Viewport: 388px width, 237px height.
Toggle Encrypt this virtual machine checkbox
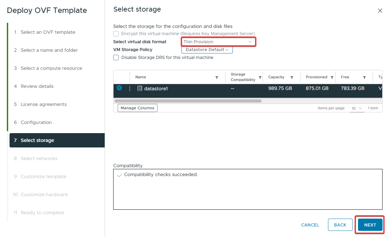click(116, 34)
